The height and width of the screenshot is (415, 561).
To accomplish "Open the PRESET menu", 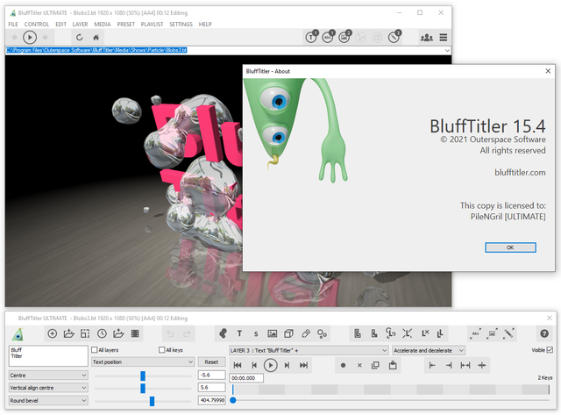I will point(126,25).
